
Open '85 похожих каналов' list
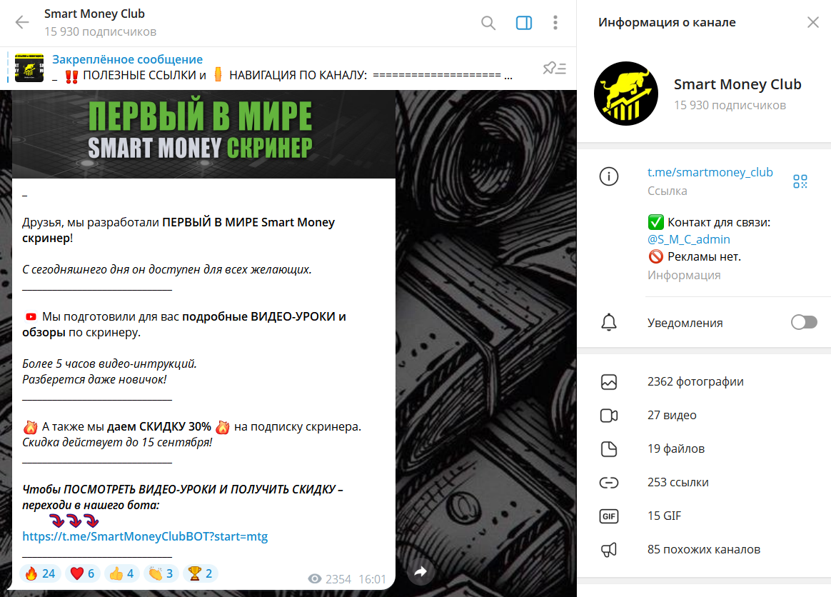(704, 549)
